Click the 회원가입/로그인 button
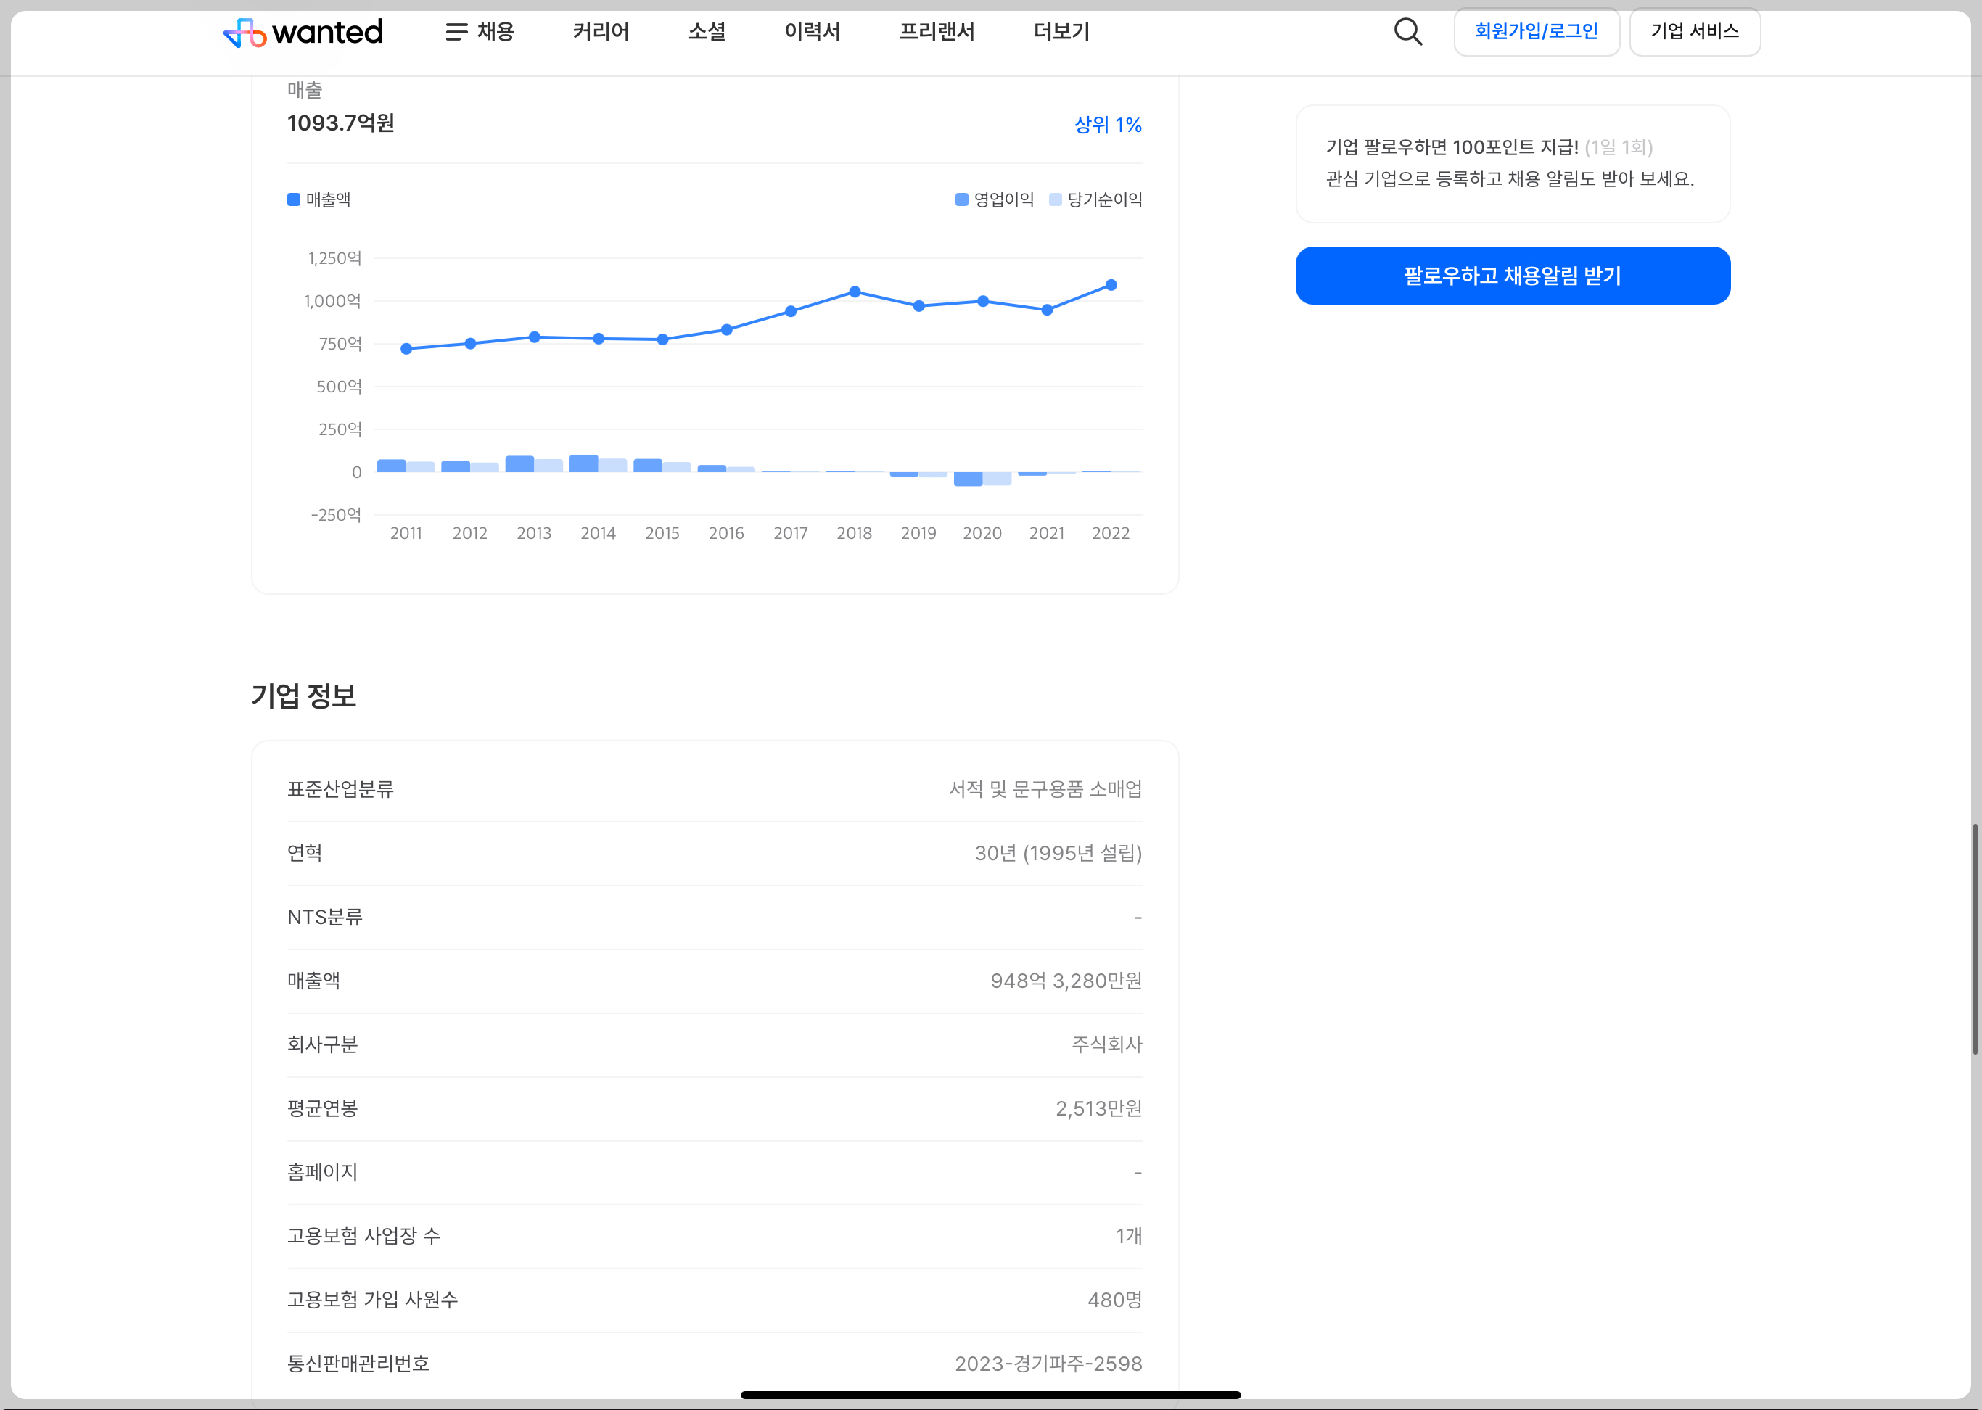The image size is (1982, 1410). tap(1536, 32)
